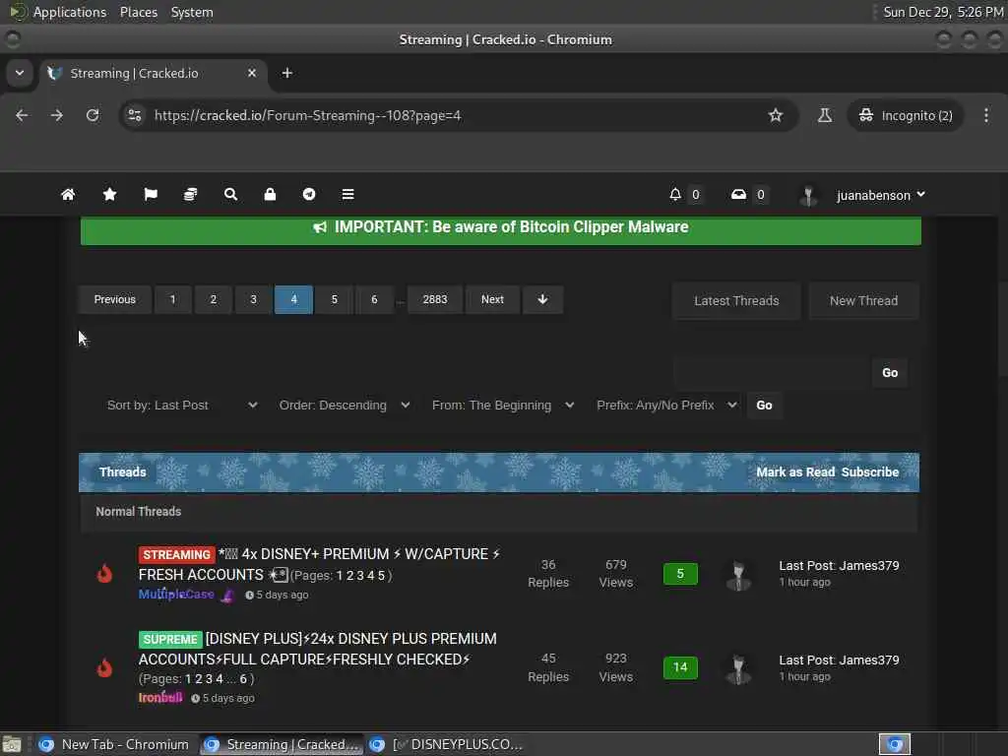Click Go next to the search field
1008x756 pixels.
pyautogui.click(x=890, y=373)
